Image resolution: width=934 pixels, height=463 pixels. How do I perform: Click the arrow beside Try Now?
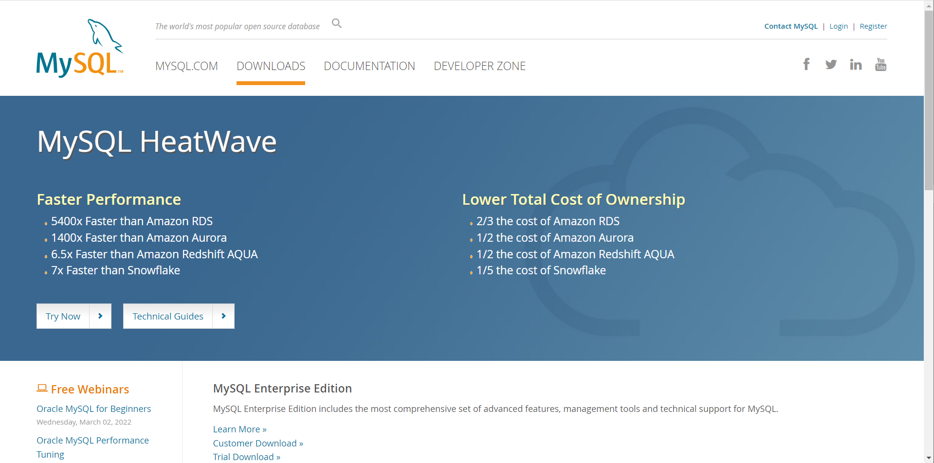pos(100,316)
